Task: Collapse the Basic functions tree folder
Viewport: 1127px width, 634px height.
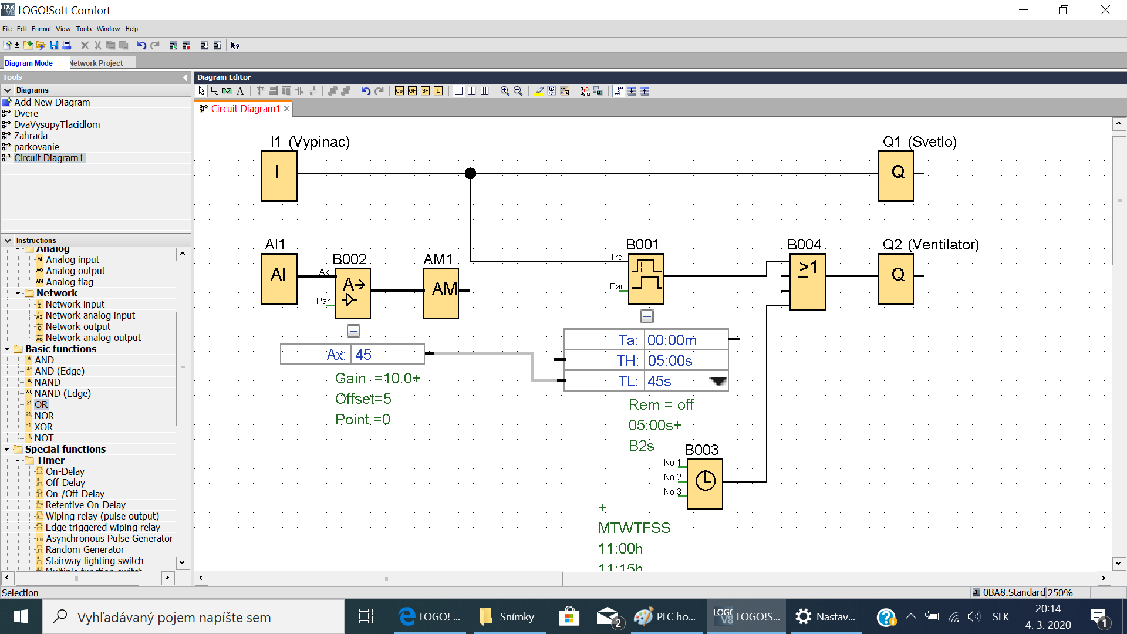Action: [7, 349]
